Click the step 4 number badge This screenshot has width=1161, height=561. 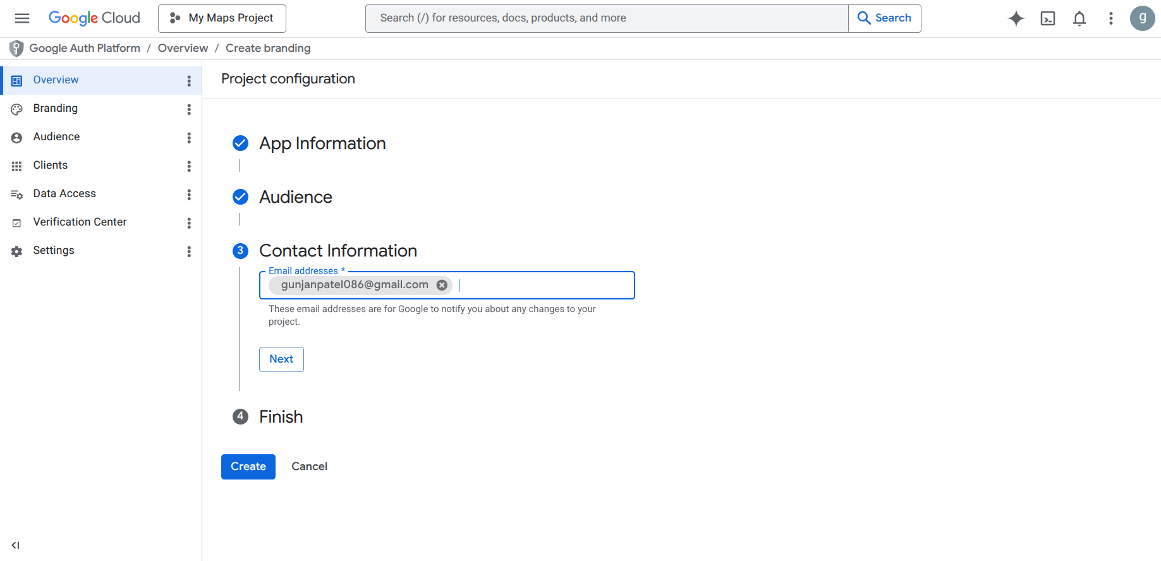pos(240,417)
